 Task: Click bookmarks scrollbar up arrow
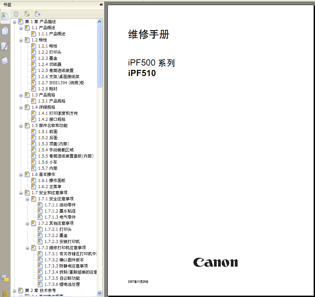[x=99, y=21]
